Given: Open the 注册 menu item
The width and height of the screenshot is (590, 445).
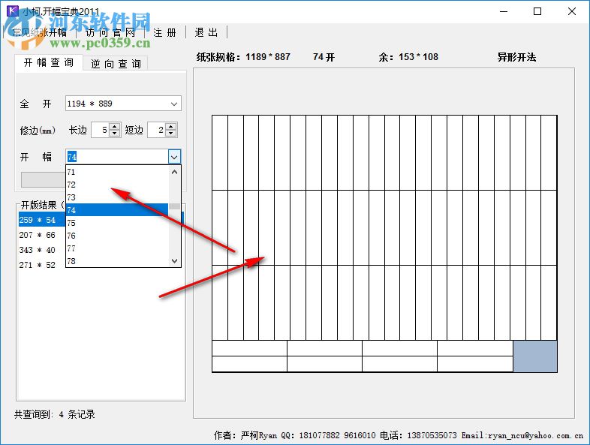Looking at the screenshot, I should 165,33.
